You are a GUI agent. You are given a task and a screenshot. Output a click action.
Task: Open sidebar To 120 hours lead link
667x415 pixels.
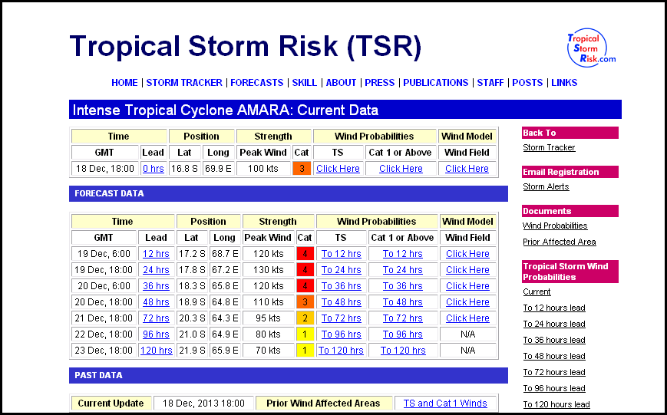click(556, 405)
